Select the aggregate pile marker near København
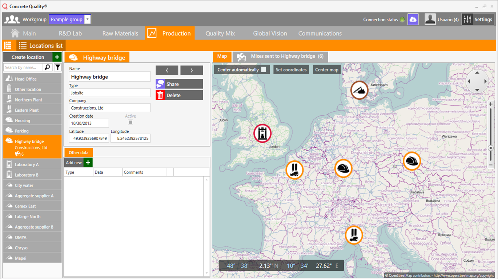Screen dimensions: 498x279 [x=359, y=90]
